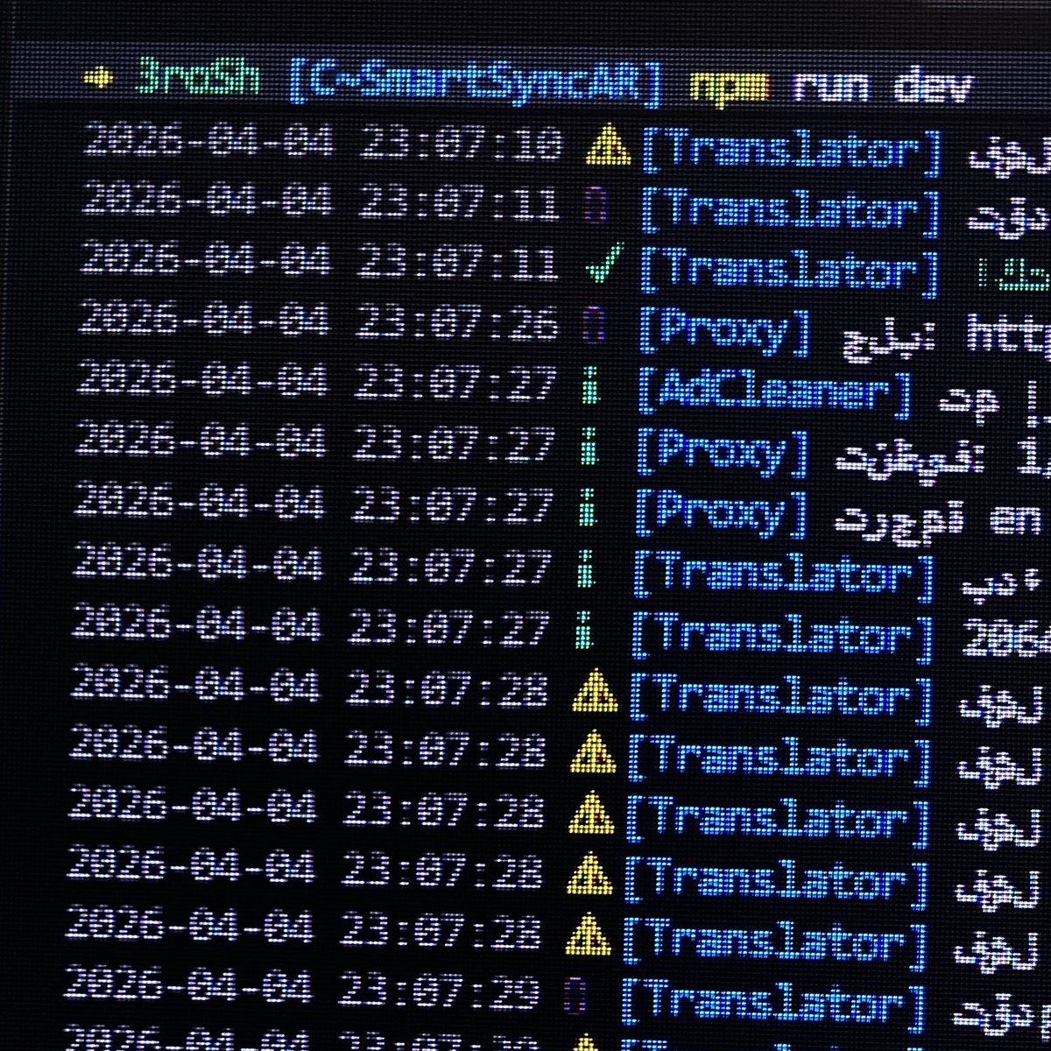The image size is (1051, 1051).
Task: Click the yellow arrow prompt symbol
Action: pos(97,80)
